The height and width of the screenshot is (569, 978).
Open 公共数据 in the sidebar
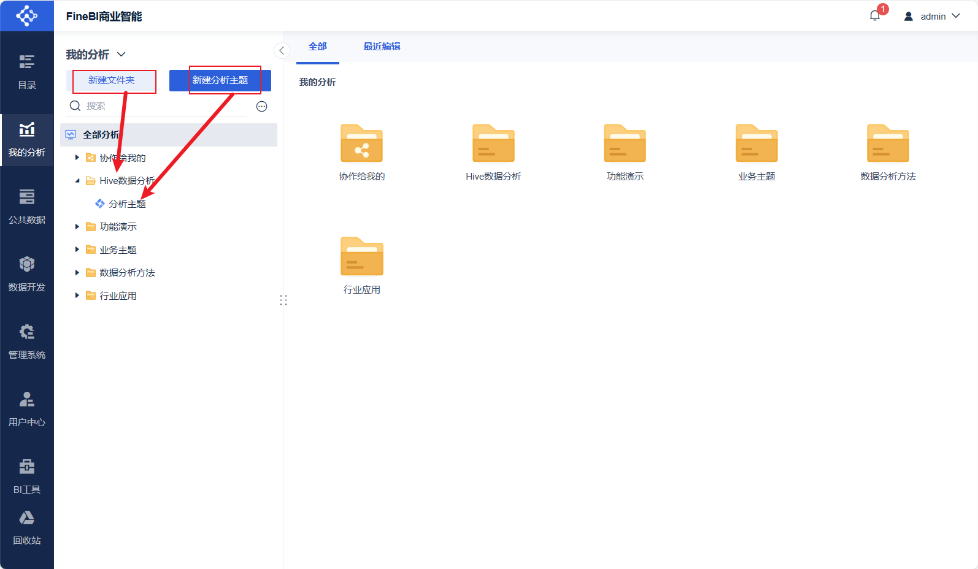tap(27, 206)
